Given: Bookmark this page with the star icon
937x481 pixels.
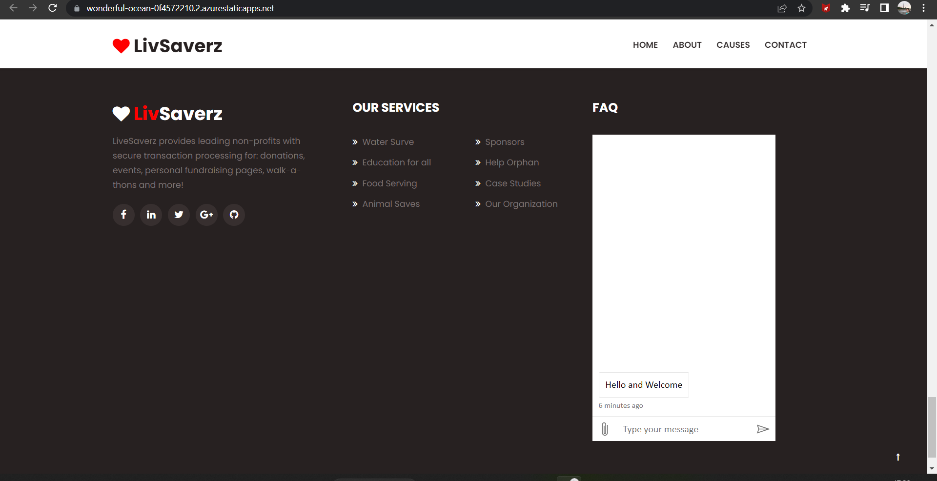Looking at the screenshot, I should coord(801,8).
